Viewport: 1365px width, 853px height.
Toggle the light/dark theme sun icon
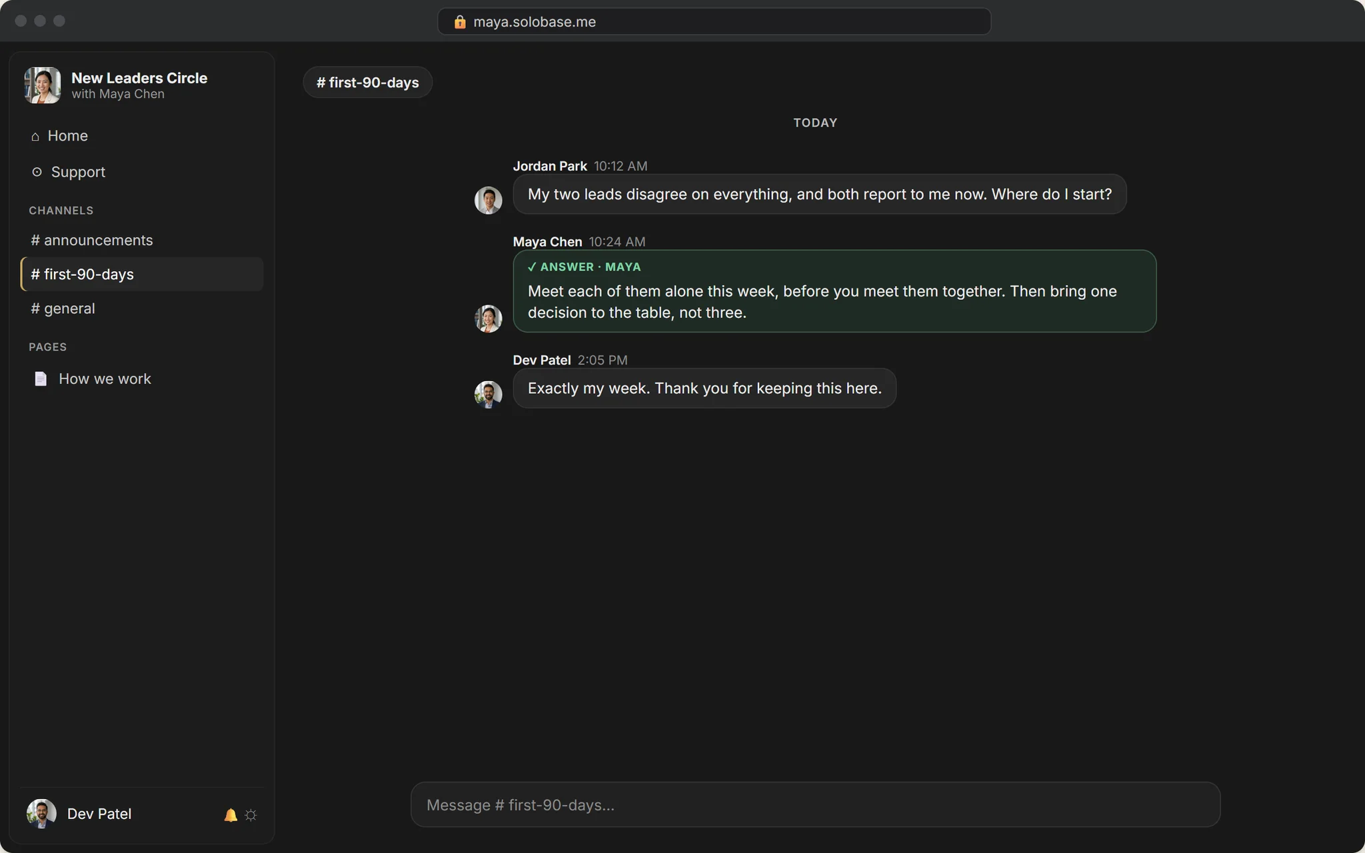[x=251, y=814]
